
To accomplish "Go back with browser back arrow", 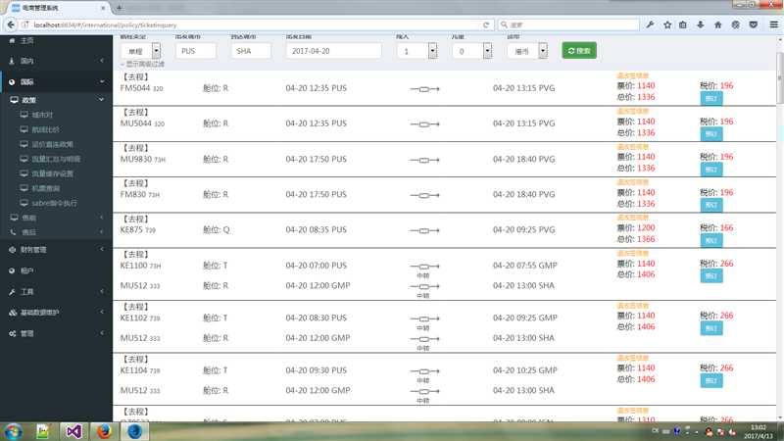I will coord(11,24).
